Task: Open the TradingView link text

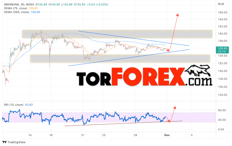Action: click(17, 142)
